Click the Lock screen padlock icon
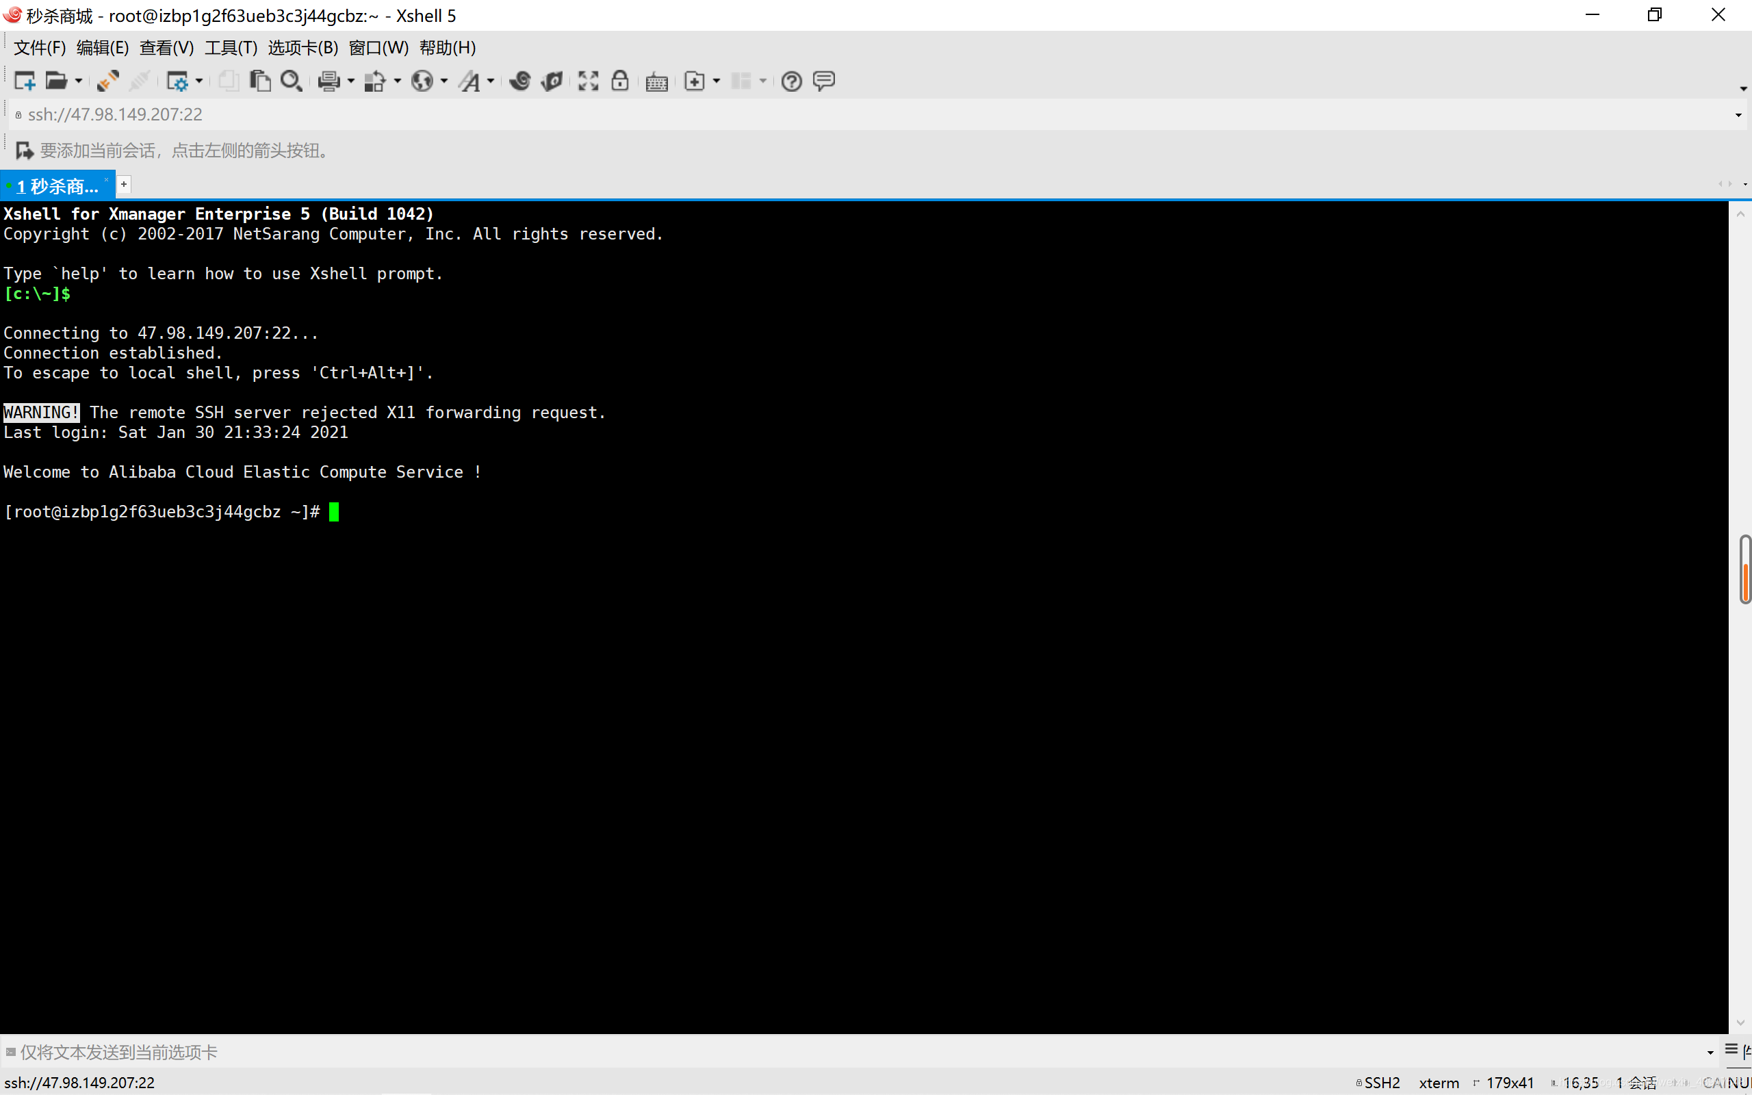1752x1095 pixels. (x=620, y=81)
